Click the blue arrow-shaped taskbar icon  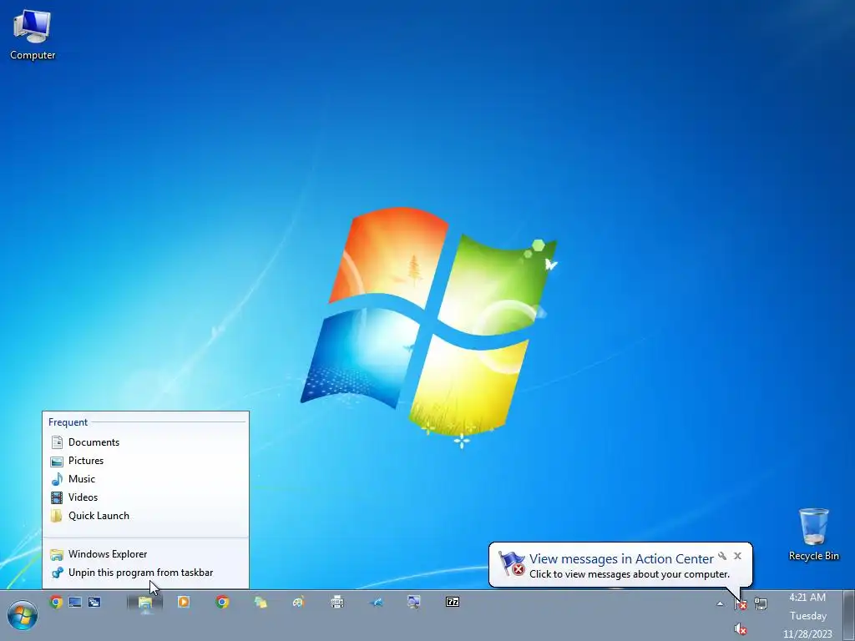(x=377, y=602)
